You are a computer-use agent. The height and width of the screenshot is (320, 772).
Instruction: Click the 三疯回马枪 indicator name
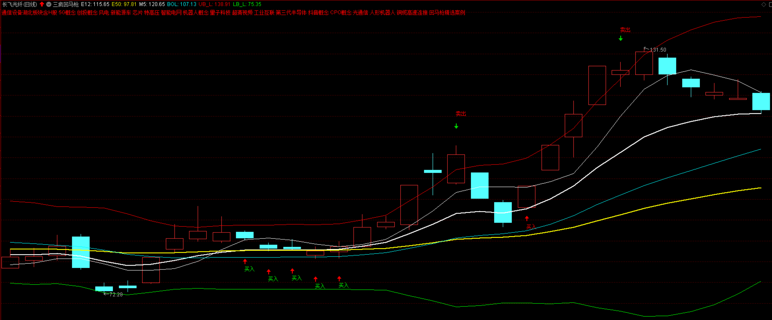pyautogui.click(x=66, y=4)
